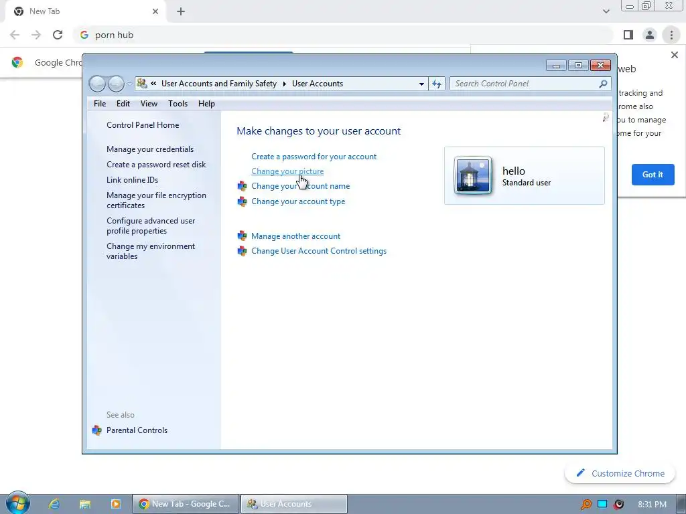Click the Parental Controls shield icon

tap(96, 430)
